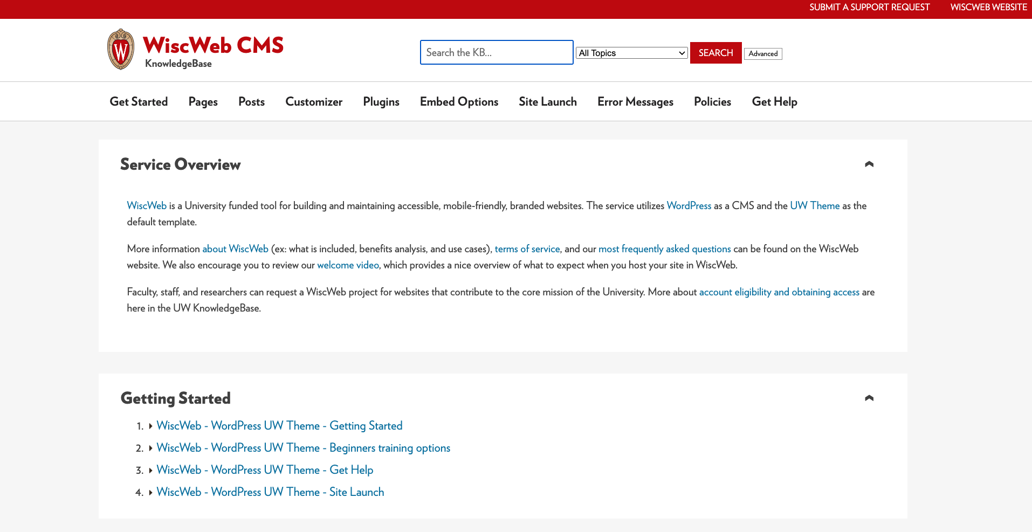Click the Service Overview heading
The image size is (1032, 532).
pyautogui.click(x=181, y=164)
